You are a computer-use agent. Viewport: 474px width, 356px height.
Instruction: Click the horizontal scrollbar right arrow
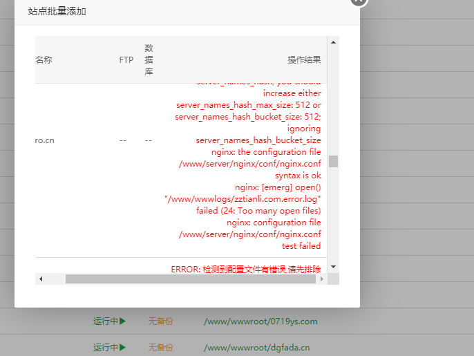click(x=322, y=279)
